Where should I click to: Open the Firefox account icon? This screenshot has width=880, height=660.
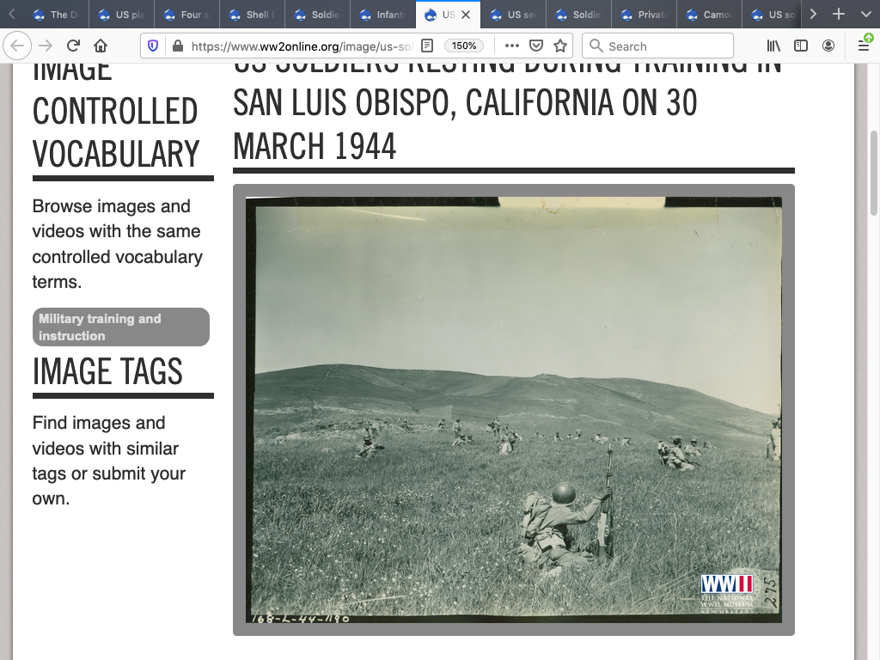pos(828,46)
